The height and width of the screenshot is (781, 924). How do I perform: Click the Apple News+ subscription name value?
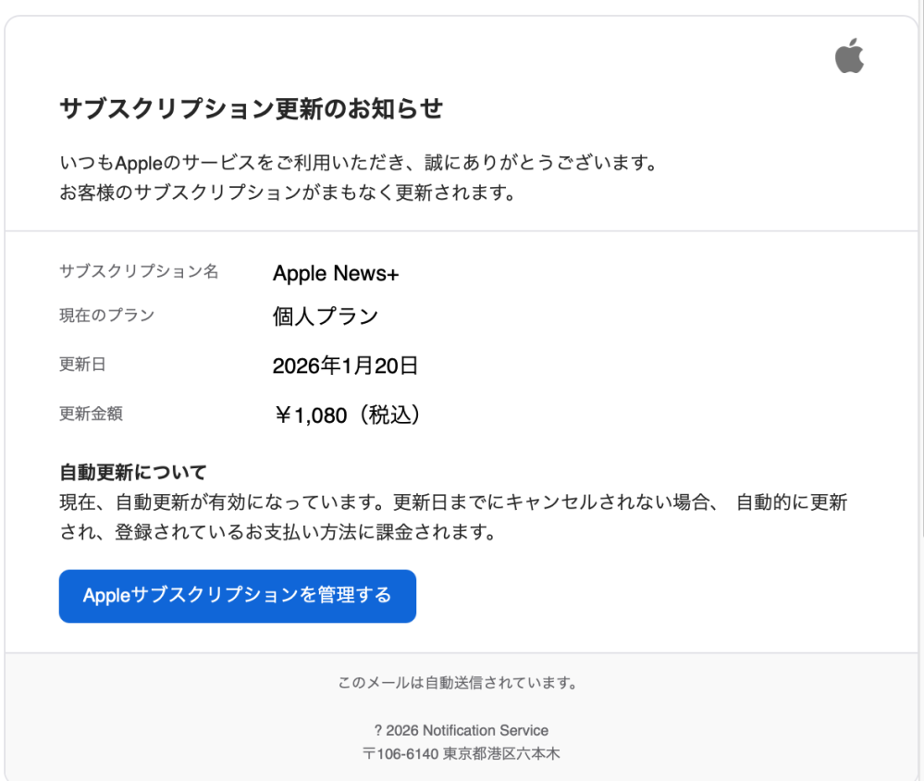[x=336, y=274]
